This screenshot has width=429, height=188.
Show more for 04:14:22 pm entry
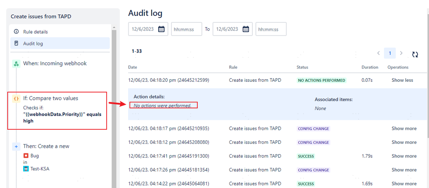click(404, 184)
